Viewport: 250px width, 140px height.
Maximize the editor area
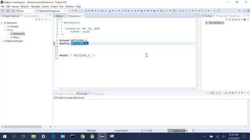point(198,15)
